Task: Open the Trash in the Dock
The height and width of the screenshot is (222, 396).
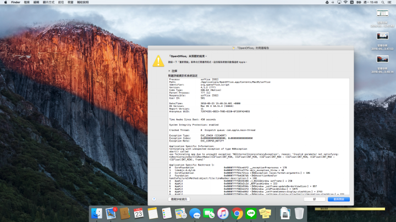Action: pyautogui.click(x=299, y=213)
